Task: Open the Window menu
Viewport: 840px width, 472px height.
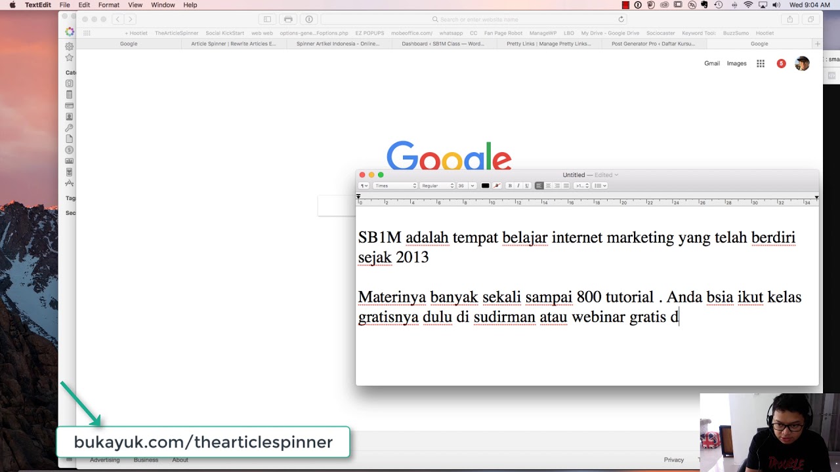Action: (163, 5)
